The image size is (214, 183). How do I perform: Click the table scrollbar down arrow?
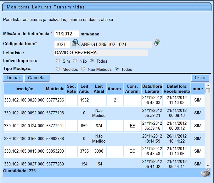208,166
